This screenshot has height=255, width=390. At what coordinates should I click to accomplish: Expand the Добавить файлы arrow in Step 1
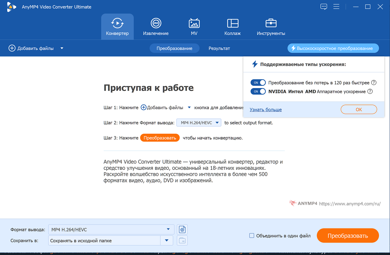[x=189, y=107]
